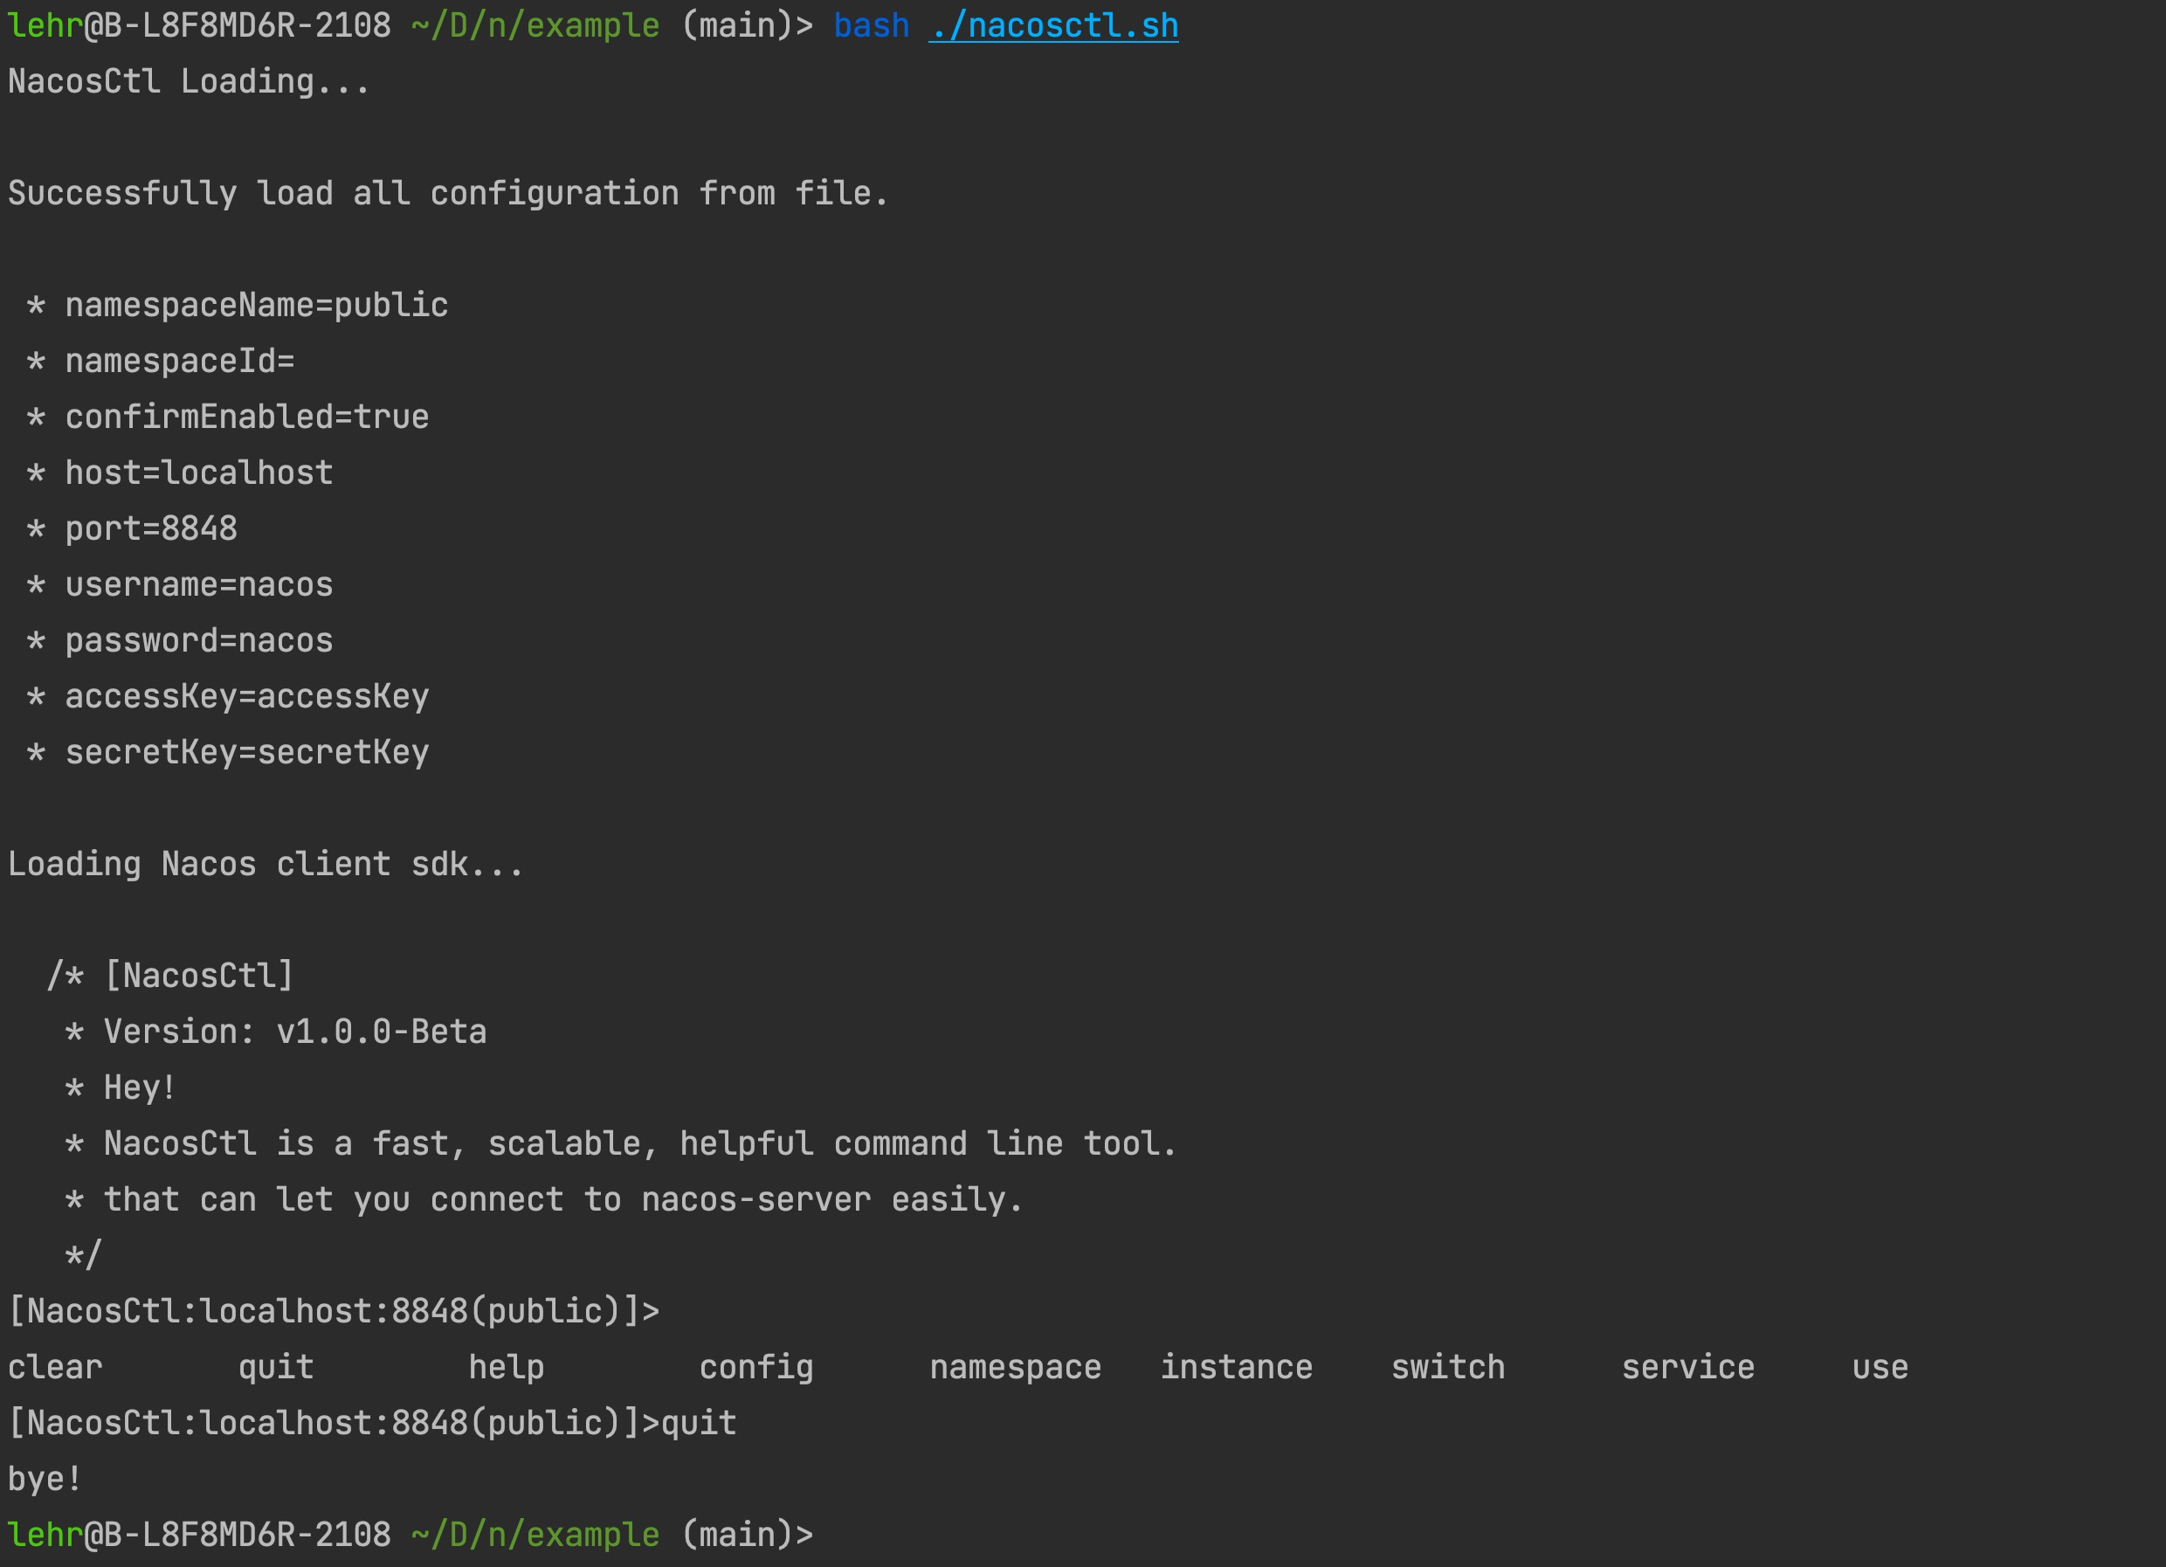Click the typed quit command text
The image size is (2166, 1567).
698,1424
